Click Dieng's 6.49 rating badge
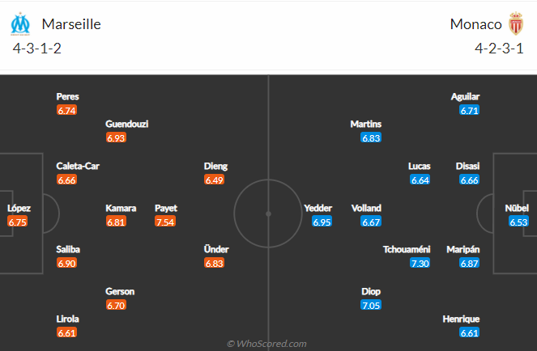Image resolution: width=537 pixels, height=351 pixels. tap(214, 180)
